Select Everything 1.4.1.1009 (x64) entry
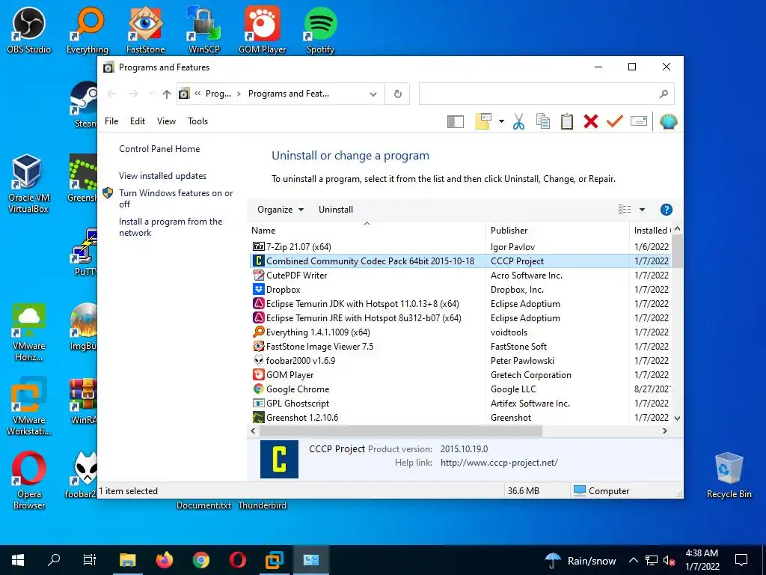The width and height of the screenshot is (766, 575). click(460, 332)
